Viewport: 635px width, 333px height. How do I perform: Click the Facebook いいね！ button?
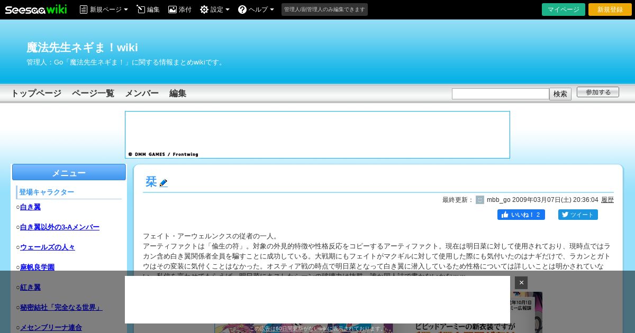[521, 215]
